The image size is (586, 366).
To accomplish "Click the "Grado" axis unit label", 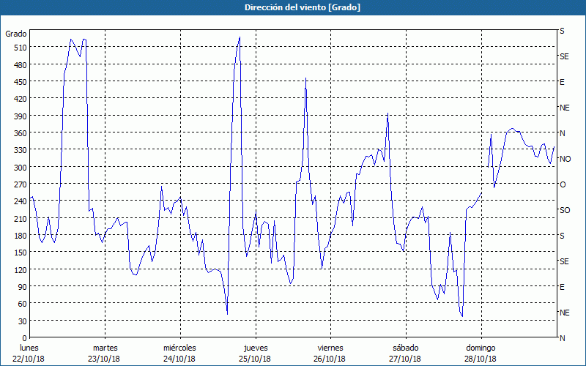I will tap(16, 34).
